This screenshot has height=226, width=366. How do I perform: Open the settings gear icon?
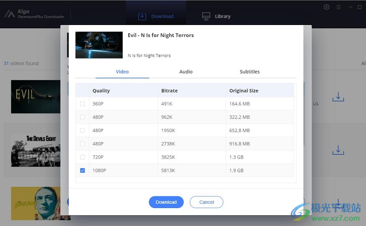click(327, 7)
